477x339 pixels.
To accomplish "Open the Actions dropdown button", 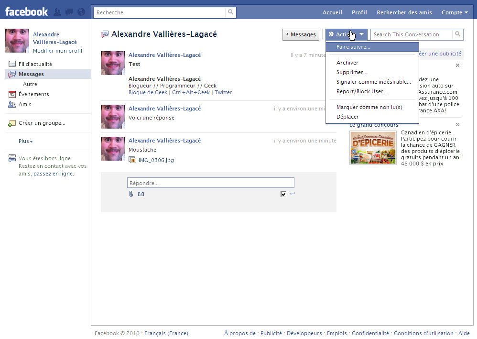I will click(x=346, y=34).
